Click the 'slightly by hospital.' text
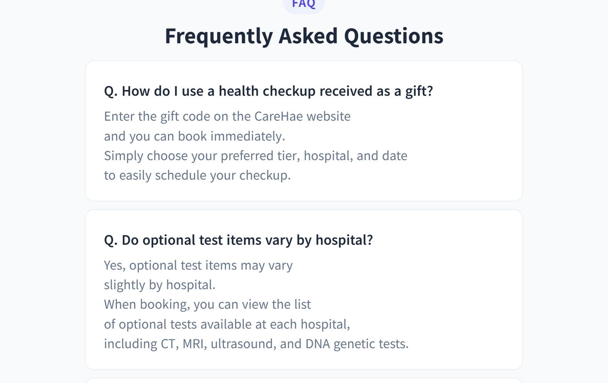Screen dimensions: 608x383 160,285
